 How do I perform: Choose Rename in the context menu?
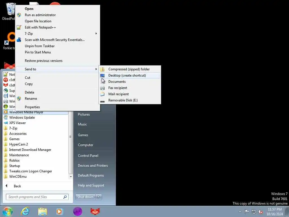point(58,99)
